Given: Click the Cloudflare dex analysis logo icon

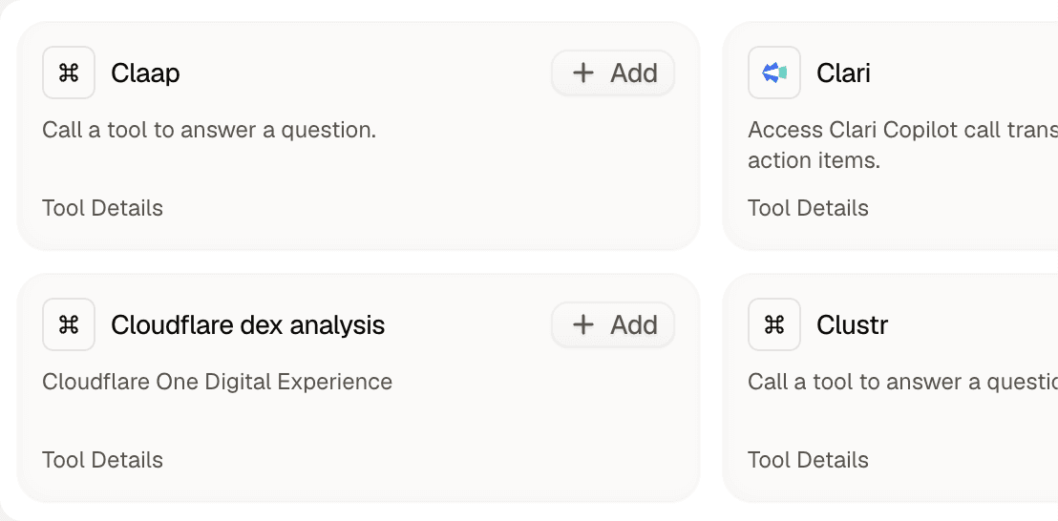Looking at the screenshot, I should coord(69,324).
